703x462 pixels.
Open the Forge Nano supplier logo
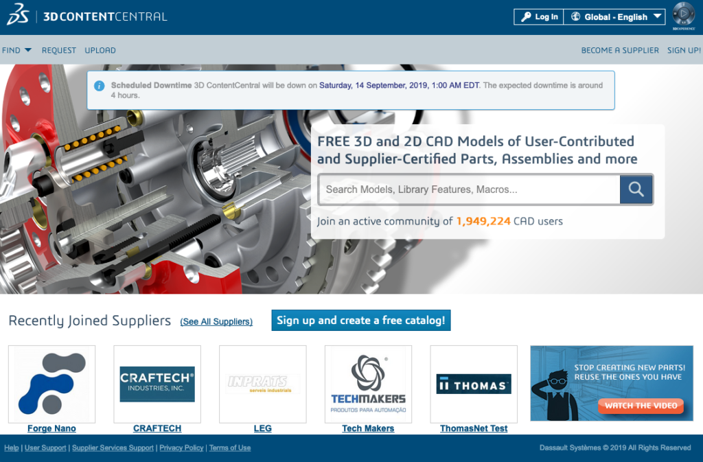pos(51,384)
